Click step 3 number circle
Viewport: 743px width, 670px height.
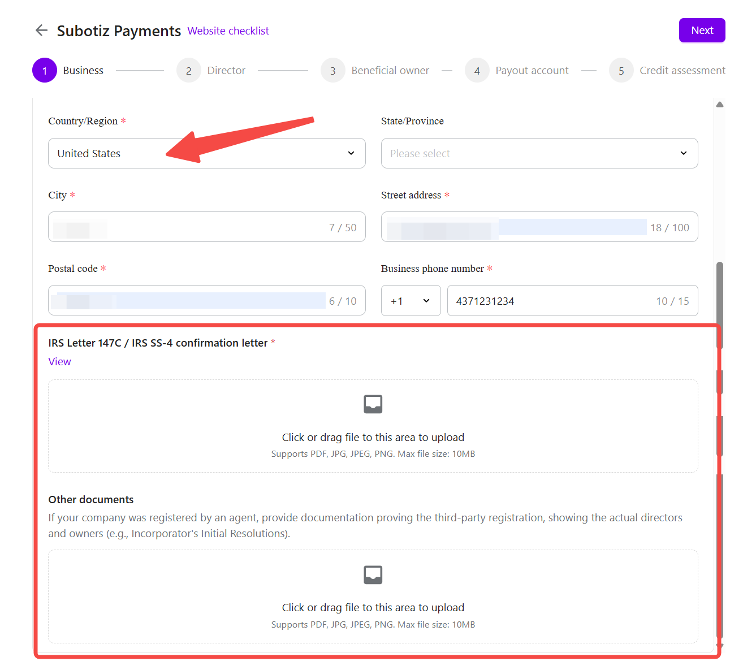(333, 71)
